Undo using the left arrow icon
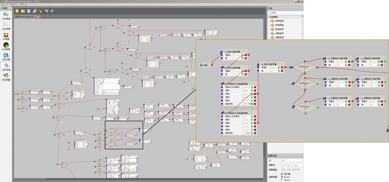389x182 pixels. coord(47,11)
